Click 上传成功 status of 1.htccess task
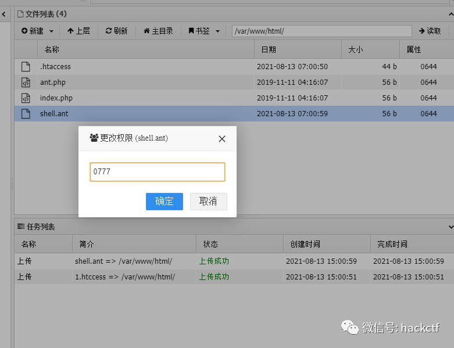Image resolution: width=454 pixels, height=348 pixels. click(x=214, y=277)
